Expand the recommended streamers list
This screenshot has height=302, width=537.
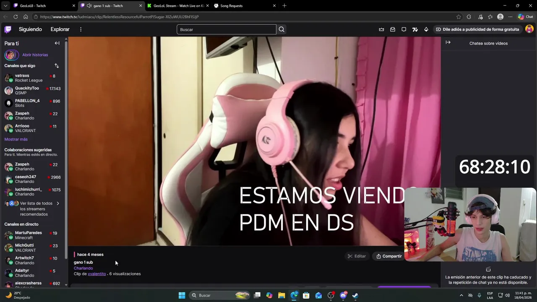click(58, 203)
